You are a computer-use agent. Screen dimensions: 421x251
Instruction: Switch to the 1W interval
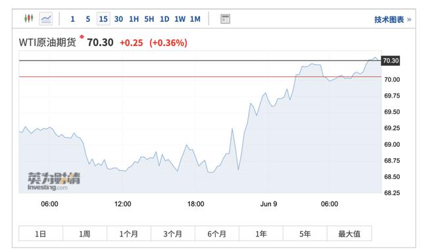pos(180,19)
